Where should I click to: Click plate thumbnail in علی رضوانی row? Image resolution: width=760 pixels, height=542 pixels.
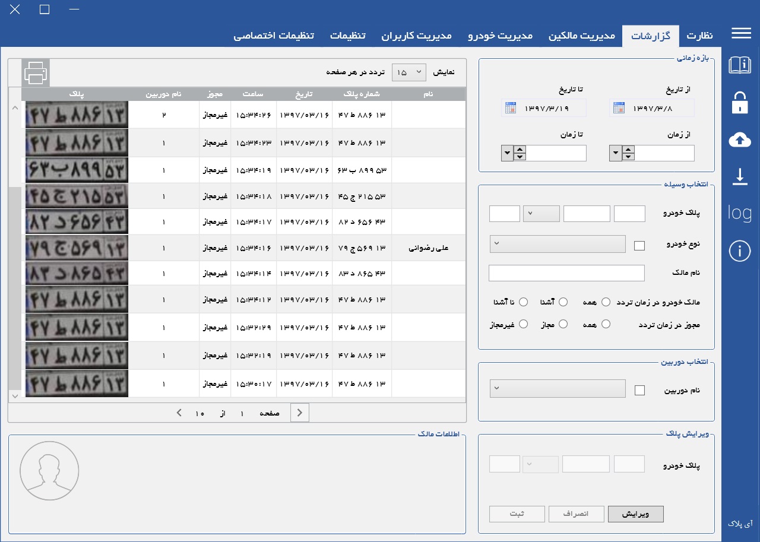[77, 248]
